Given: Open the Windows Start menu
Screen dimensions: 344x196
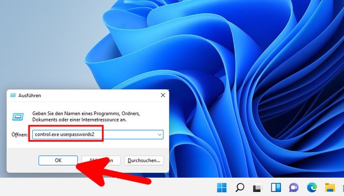Looking at the screenshot, I should pyautogui.click(x=222, y=188).
